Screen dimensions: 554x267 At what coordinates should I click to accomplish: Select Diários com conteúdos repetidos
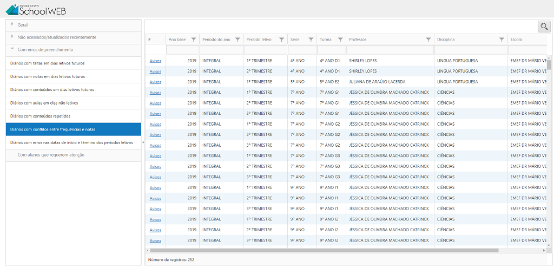click(40, 116)
